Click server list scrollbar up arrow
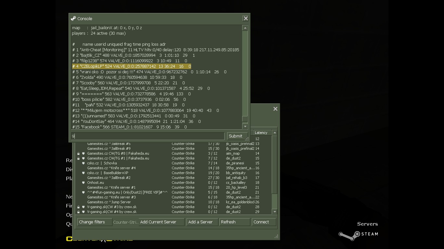 click(275, 133)
